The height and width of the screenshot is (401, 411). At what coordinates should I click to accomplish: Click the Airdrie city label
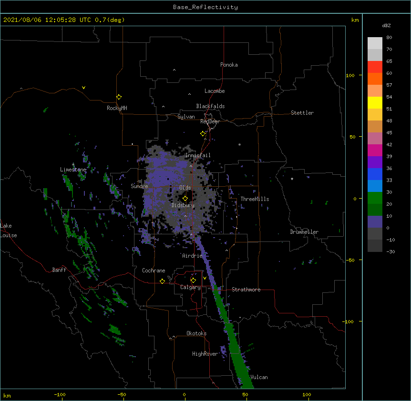[x=193, y=256]
